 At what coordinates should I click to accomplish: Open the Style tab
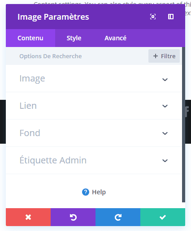(74, 38)
